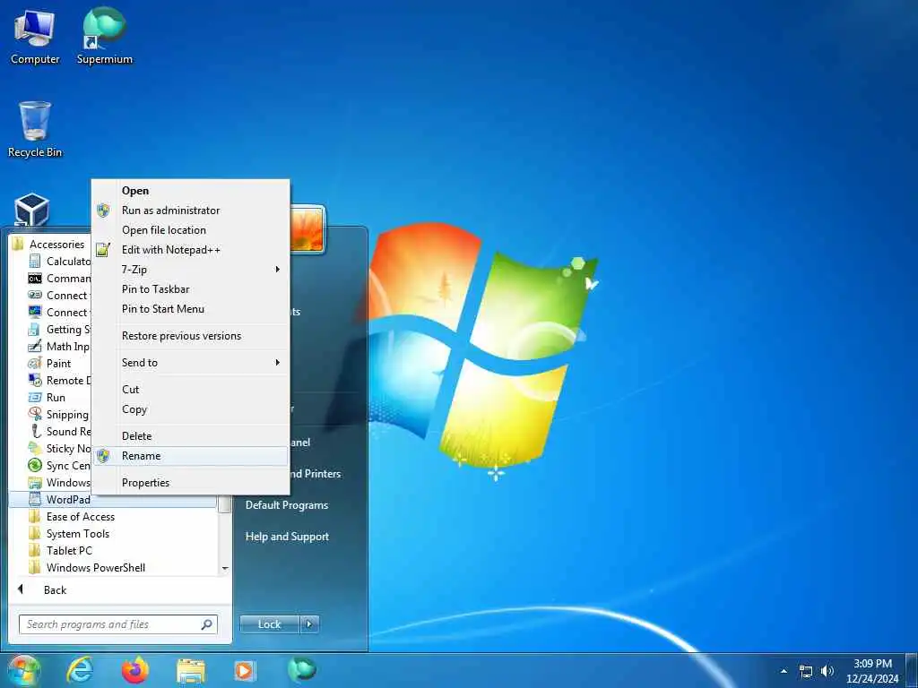
Task: Click the Snipping Tool scissors icon
Action: tap(35, 414)
